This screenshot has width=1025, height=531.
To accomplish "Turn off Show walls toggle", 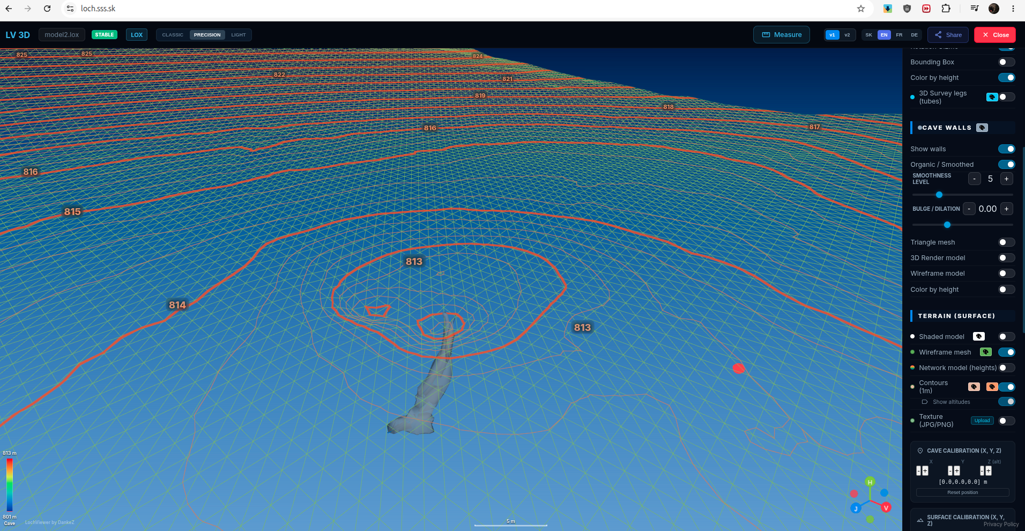I will point(1006,149).
